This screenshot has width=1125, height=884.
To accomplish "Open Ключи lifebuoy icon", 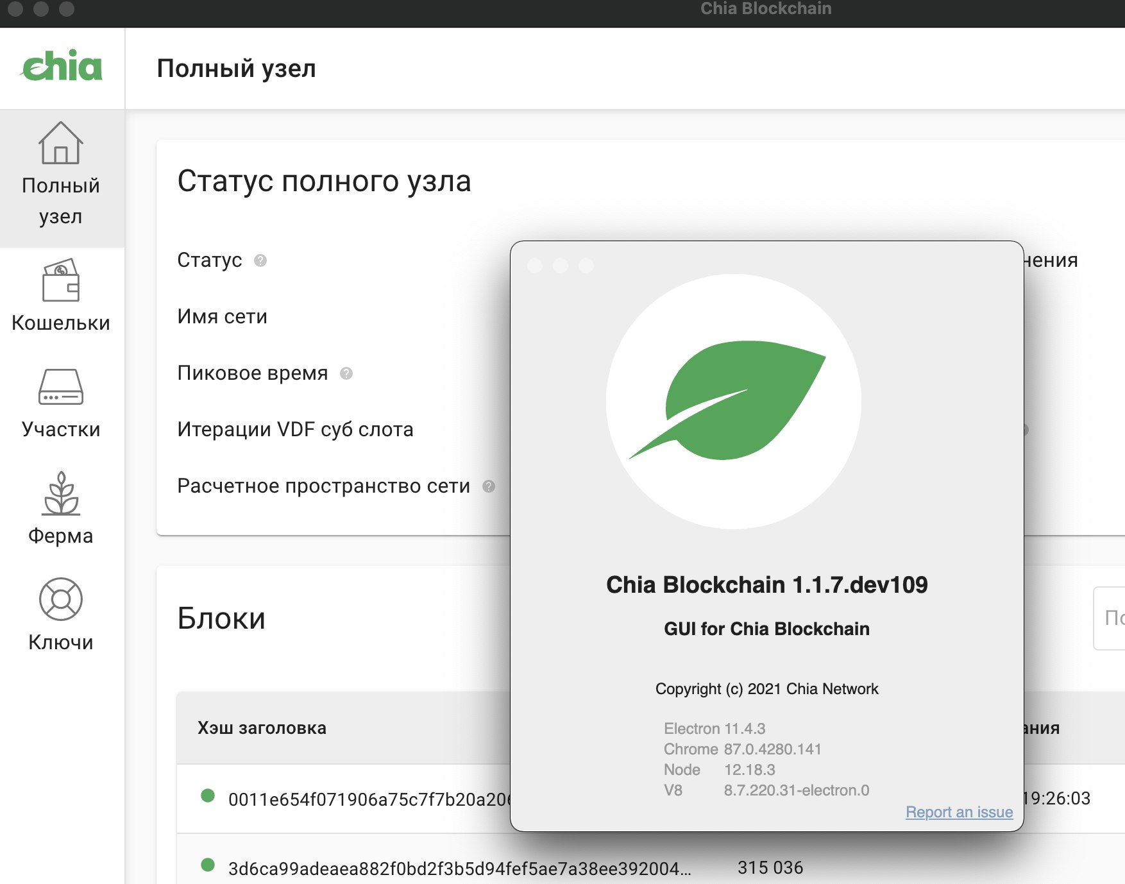I will point(61,600).
